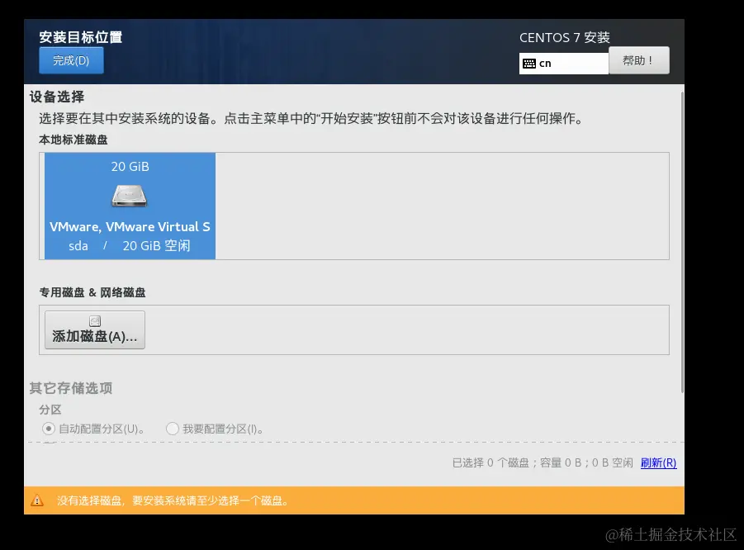Click the 20 GiB disk size label
Screen dimensions: 744x550
(x=130, y=167)
